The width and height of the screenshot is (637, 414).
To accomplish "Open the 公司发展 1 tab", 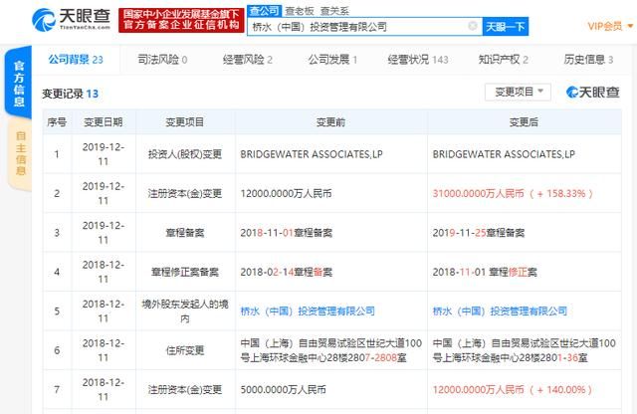I will tap(332, 60).
